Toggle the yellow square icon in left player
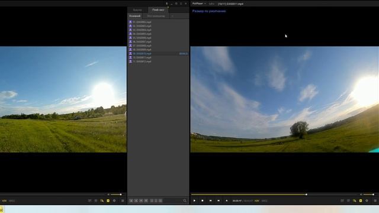This screenshot has width=379, height=213. click(x=108, y=201)
